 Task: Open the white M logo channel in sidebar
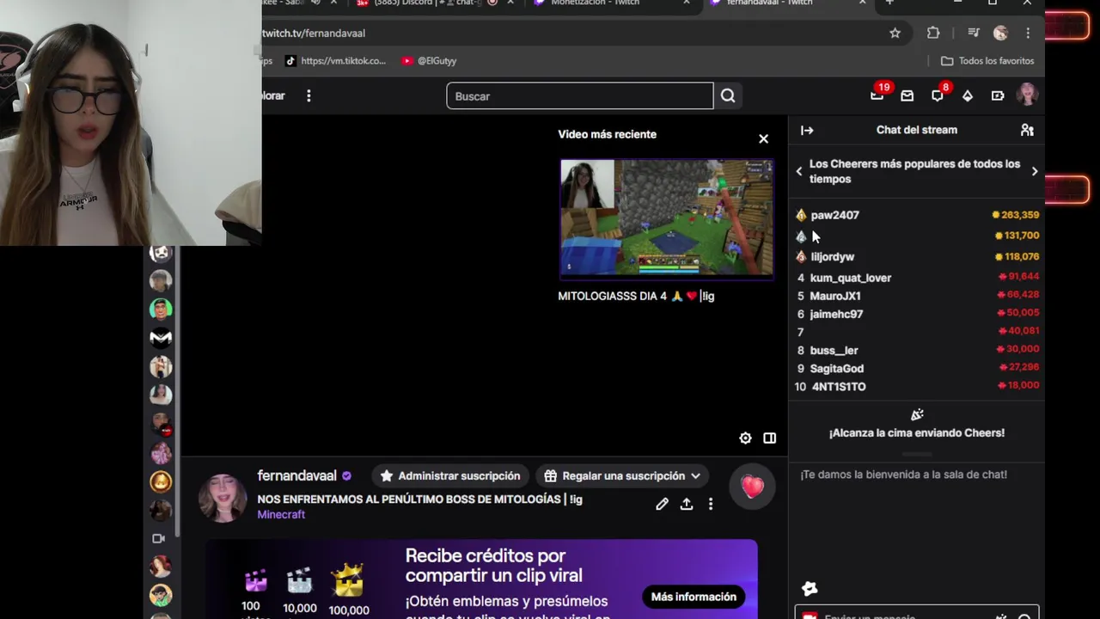click(x=161, y=338)
